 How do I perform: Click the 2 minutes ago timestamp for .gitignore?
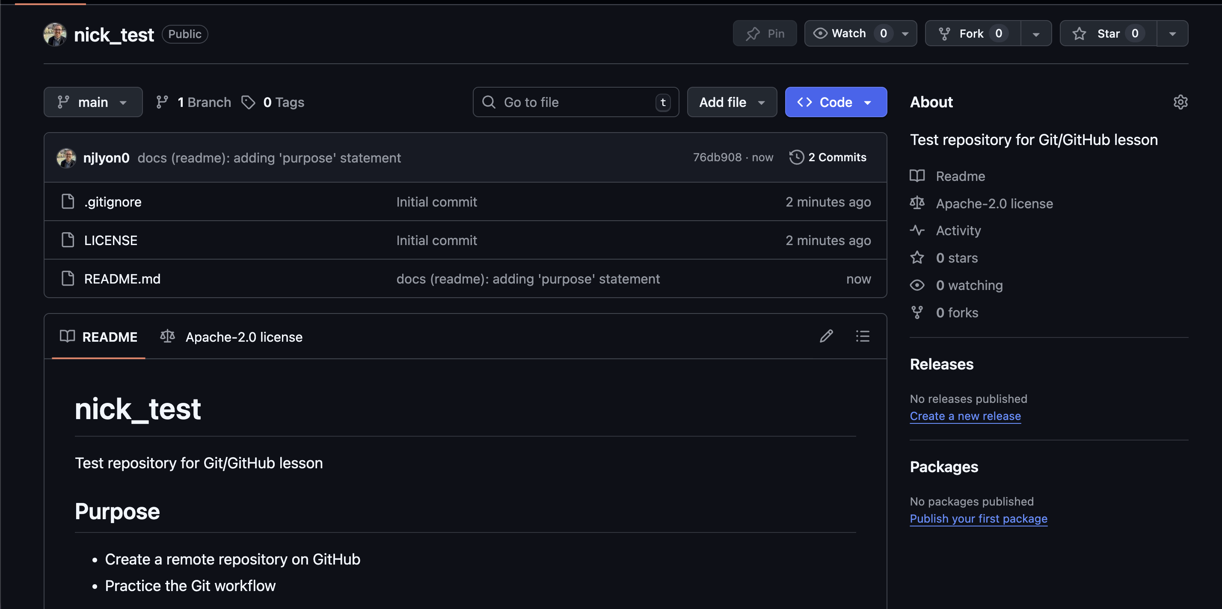pos(828,201)
